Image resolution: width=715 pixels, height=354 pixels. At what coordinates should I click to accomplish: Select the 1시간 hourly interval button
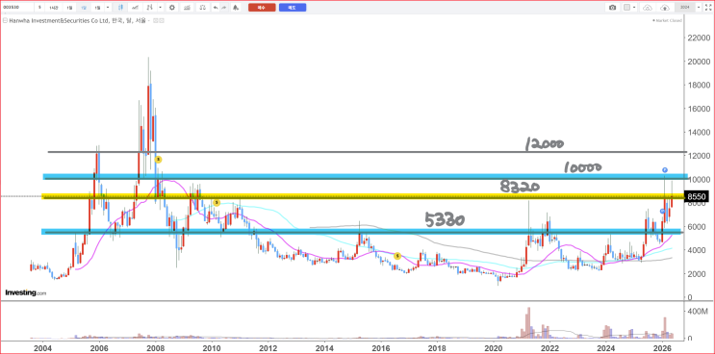(54, 8)
